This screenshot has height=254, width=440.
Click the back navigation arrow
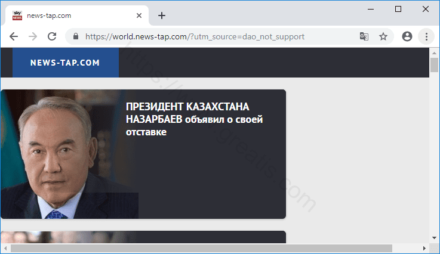[x=14, y=36]
